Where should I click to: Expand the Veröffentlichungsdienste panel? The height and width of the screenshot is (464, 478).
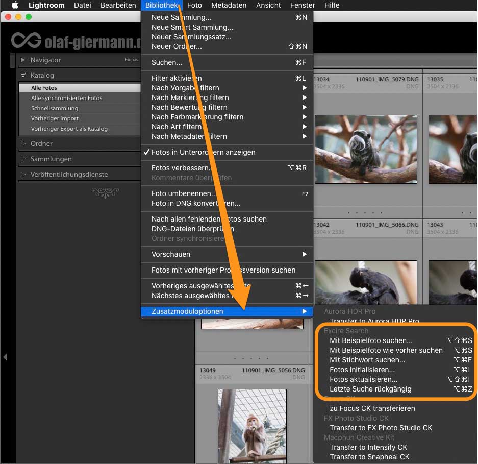click(x=23, y=174)
